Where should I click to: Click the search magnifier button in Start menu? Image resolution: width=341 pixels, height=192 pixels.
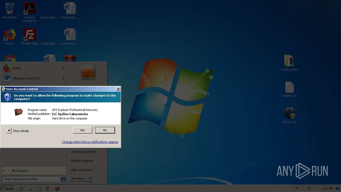click(x=63, y=179)
